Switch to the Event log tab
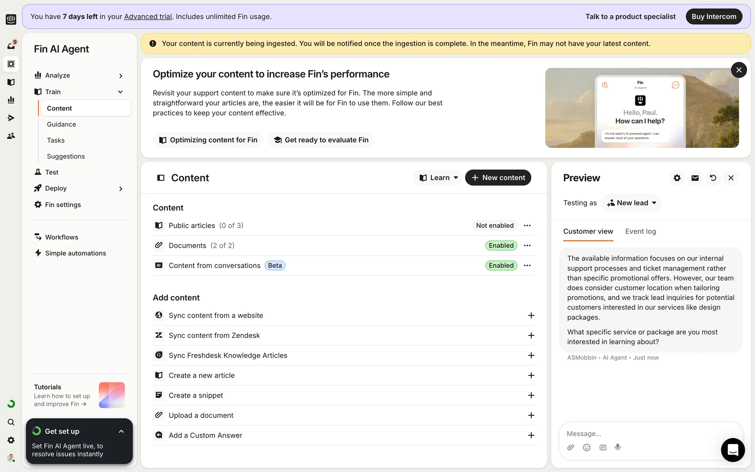The height and width of the screenshot is (472, 755). coord(641,231)
